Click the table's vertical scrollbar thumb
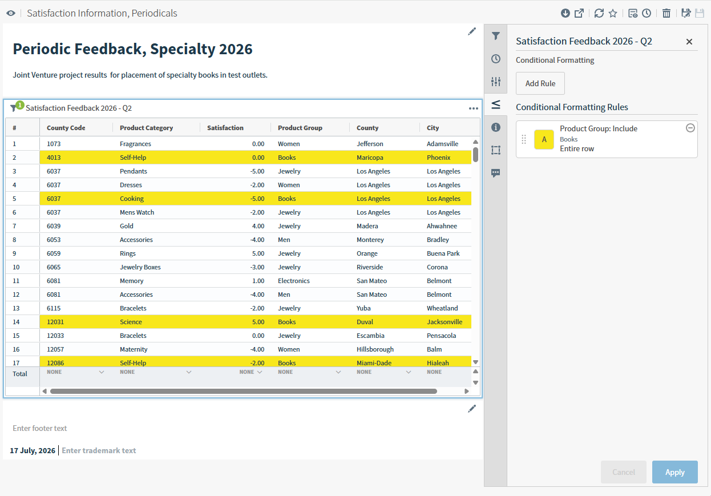Viewport: 711px width, 496px height. [x=475, y=155]
